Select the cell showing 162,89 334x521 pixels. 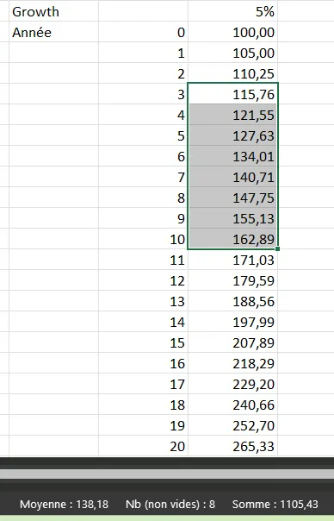pyautogui.click(x=232, y=239)
